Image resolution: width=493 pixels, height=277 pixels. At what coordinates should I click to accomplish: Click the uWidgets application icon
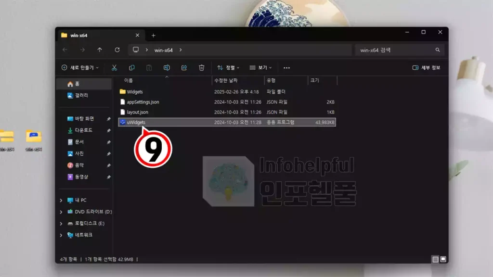tap(123, 122)
